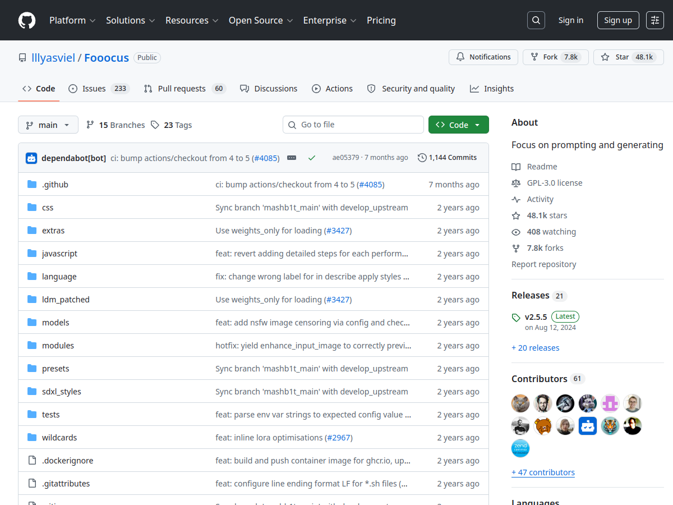Click the Go to file input field
The image size is (673, 505).
[353, 125]
